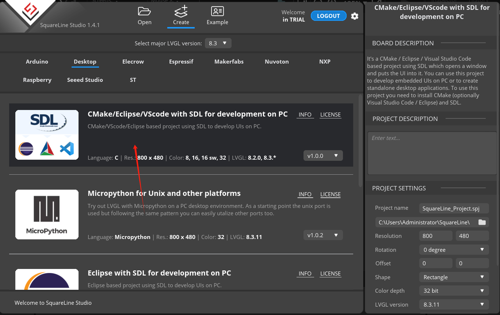This screenshot has height=315, width=500.
Task: Click the board list vertical scrollbar
Action: 360,140
